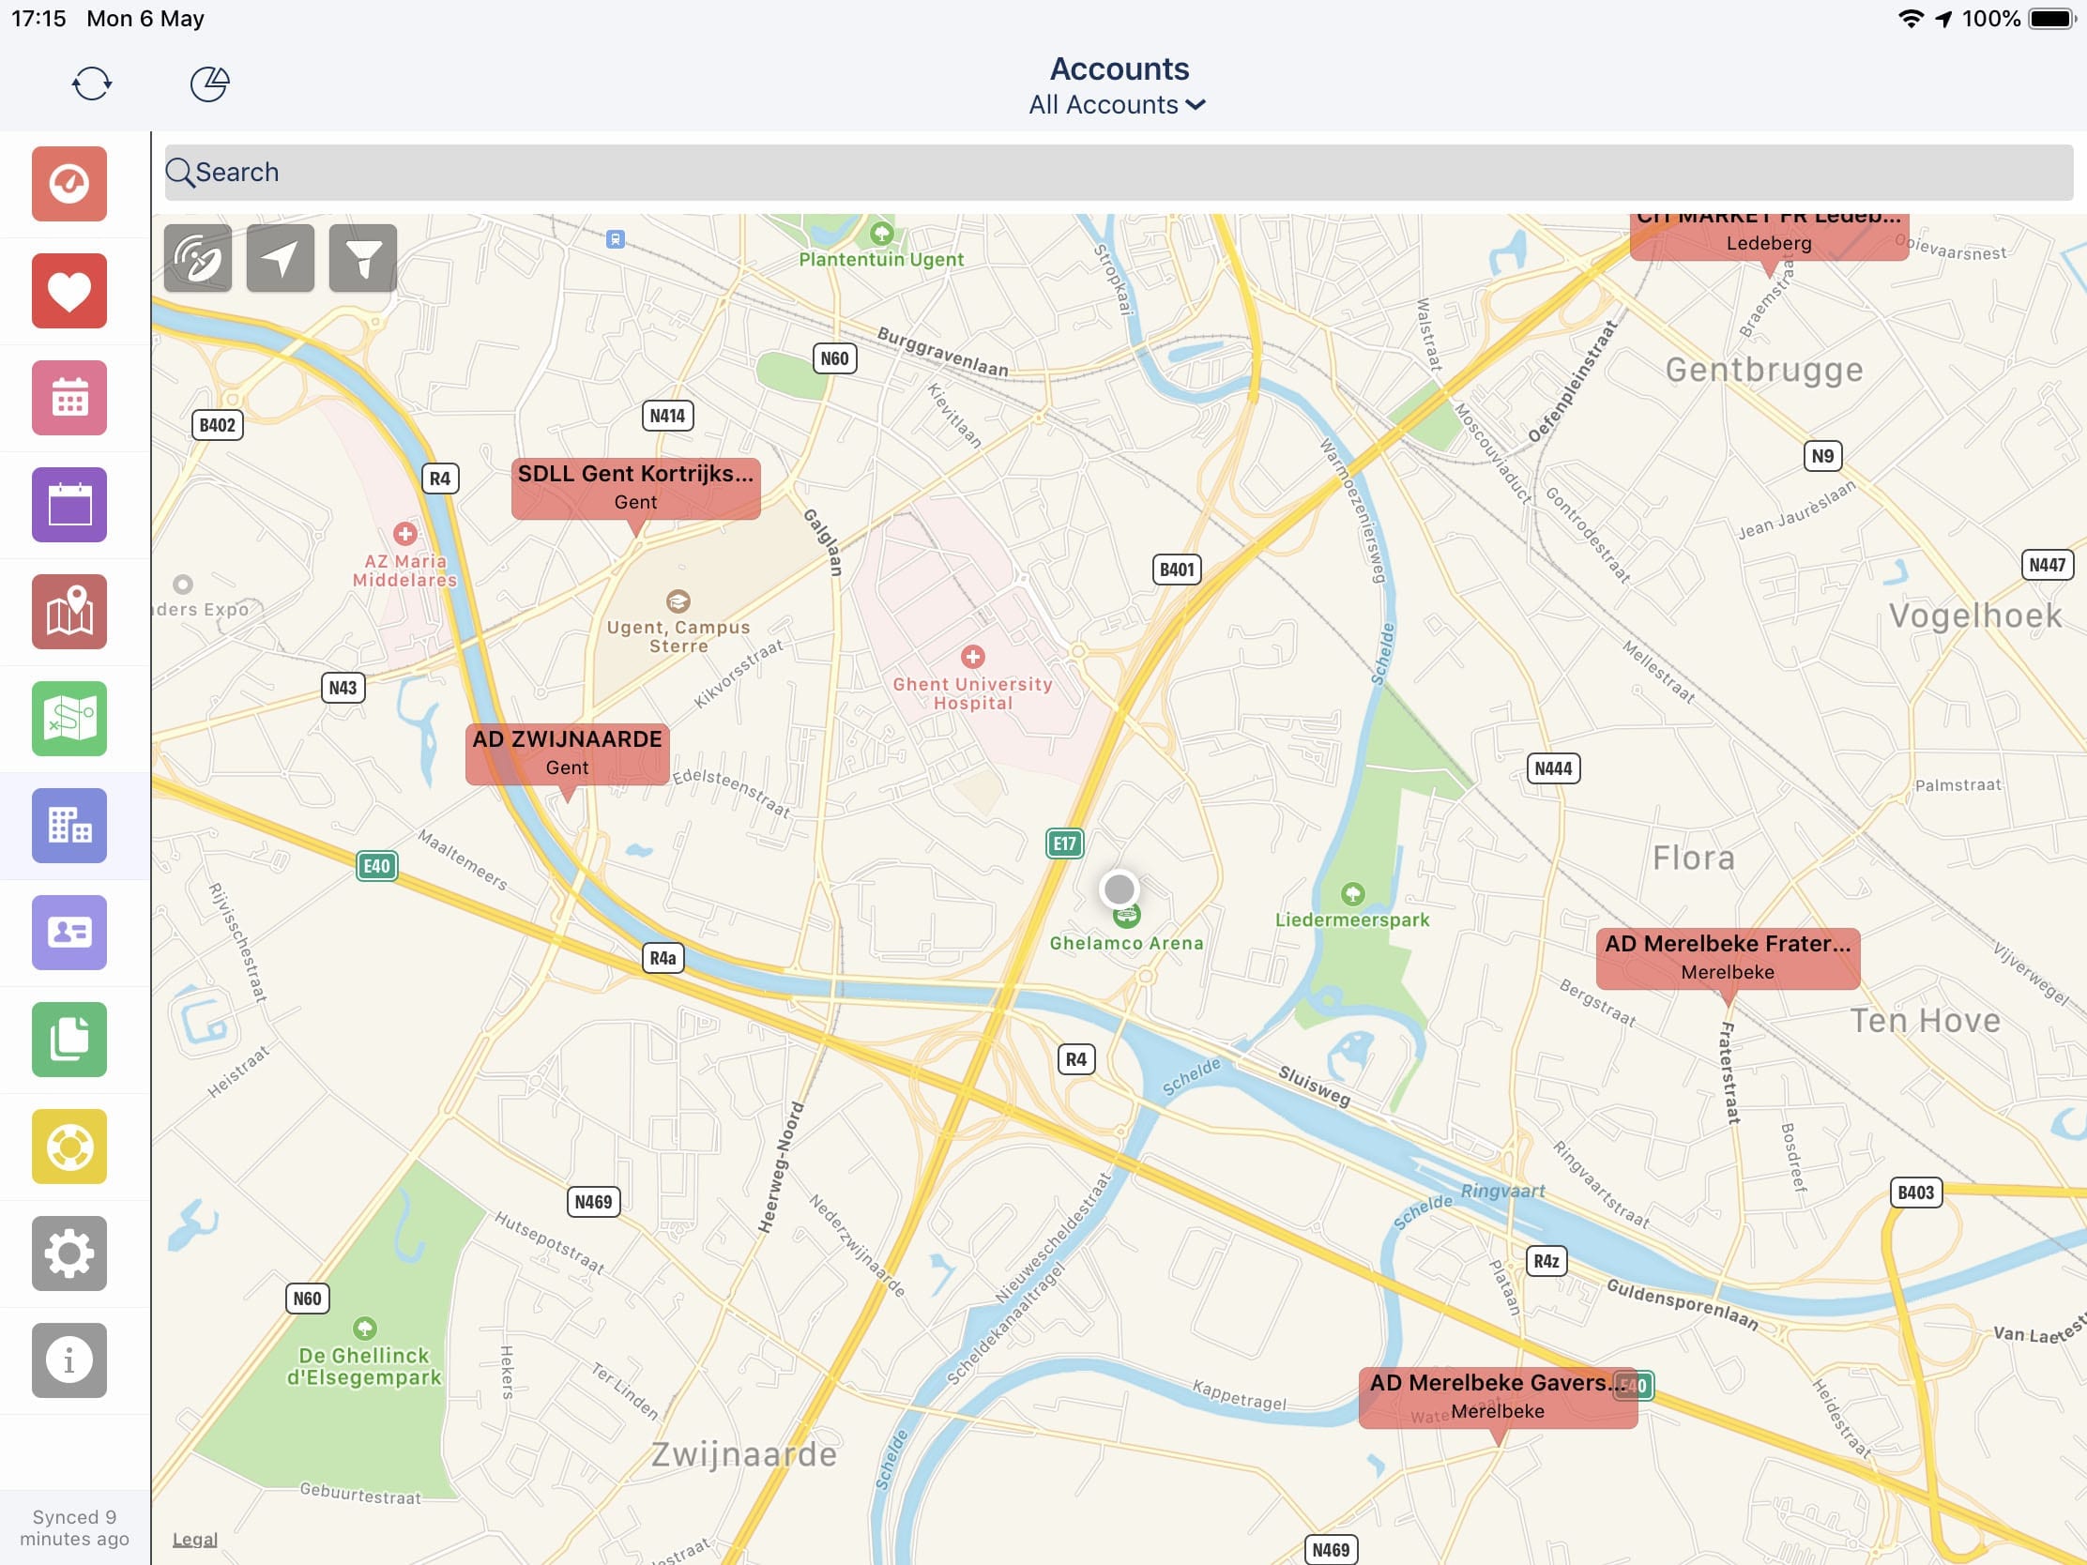The width and height of the screenshot is (2087, 1565).
Task: Tap the Vogelhoek district label
Action: 1975,615
